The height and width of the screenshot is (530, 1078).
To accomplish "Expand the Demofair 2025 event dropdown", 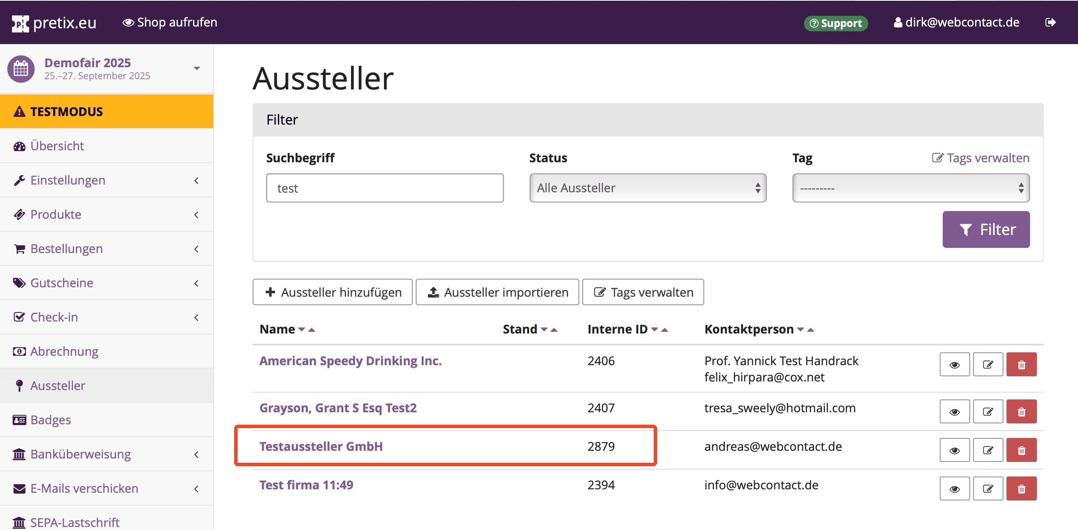I will point(197,68).
